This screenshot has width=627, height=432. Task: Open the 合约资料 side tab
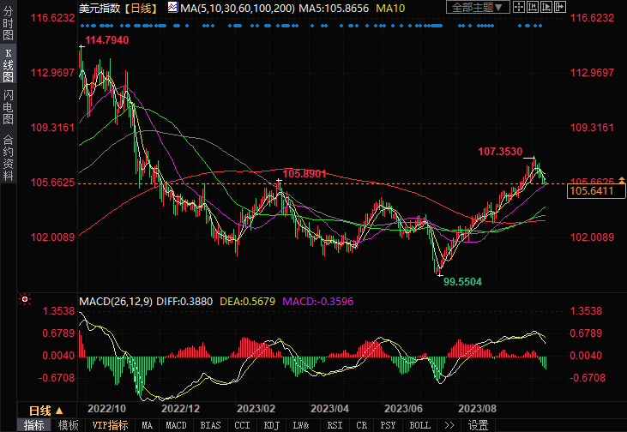pyautogui.click(x=9, y=158)
